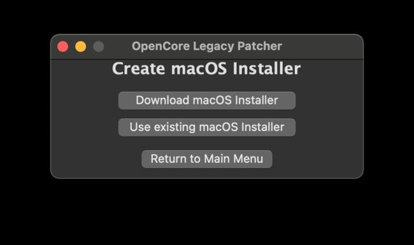The height and width of the screenshot is (245, 414).
Task: Close the OpenCore Legacy Patcher window
Action: pos(63,46)
